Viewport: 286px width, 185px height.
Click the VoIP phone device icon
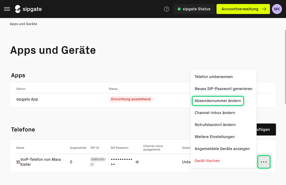(18, 162)
